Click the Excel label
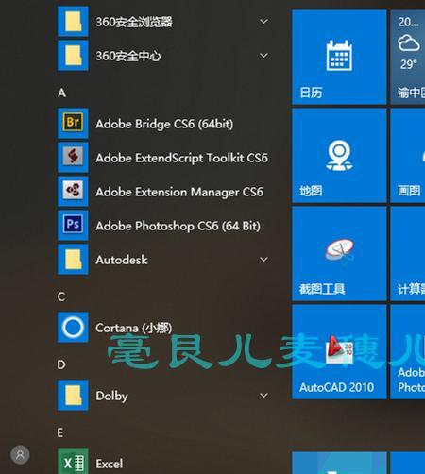Viewport: 425px width, 474px height. [110, 464]
